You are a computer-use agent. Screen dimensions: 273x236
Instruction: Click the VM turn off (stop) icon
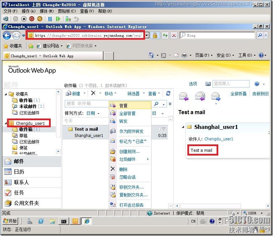pos(24,19)
